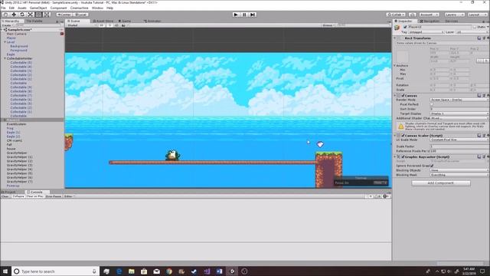Select the Scale tool in the toolbar
The height and width of the screenshot is (276, 490).
pyautogui.click(x=31, y=15)
